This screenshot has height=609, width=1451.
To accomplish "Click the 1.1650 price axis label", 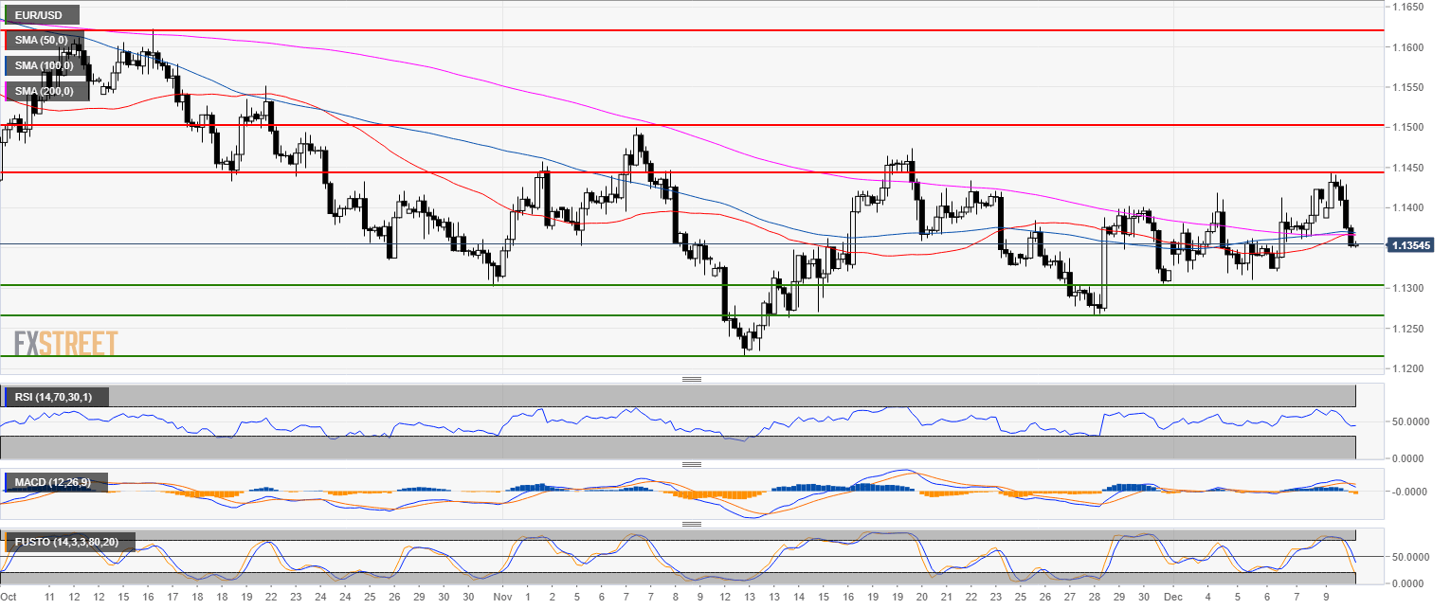I will coord(1406,7).
